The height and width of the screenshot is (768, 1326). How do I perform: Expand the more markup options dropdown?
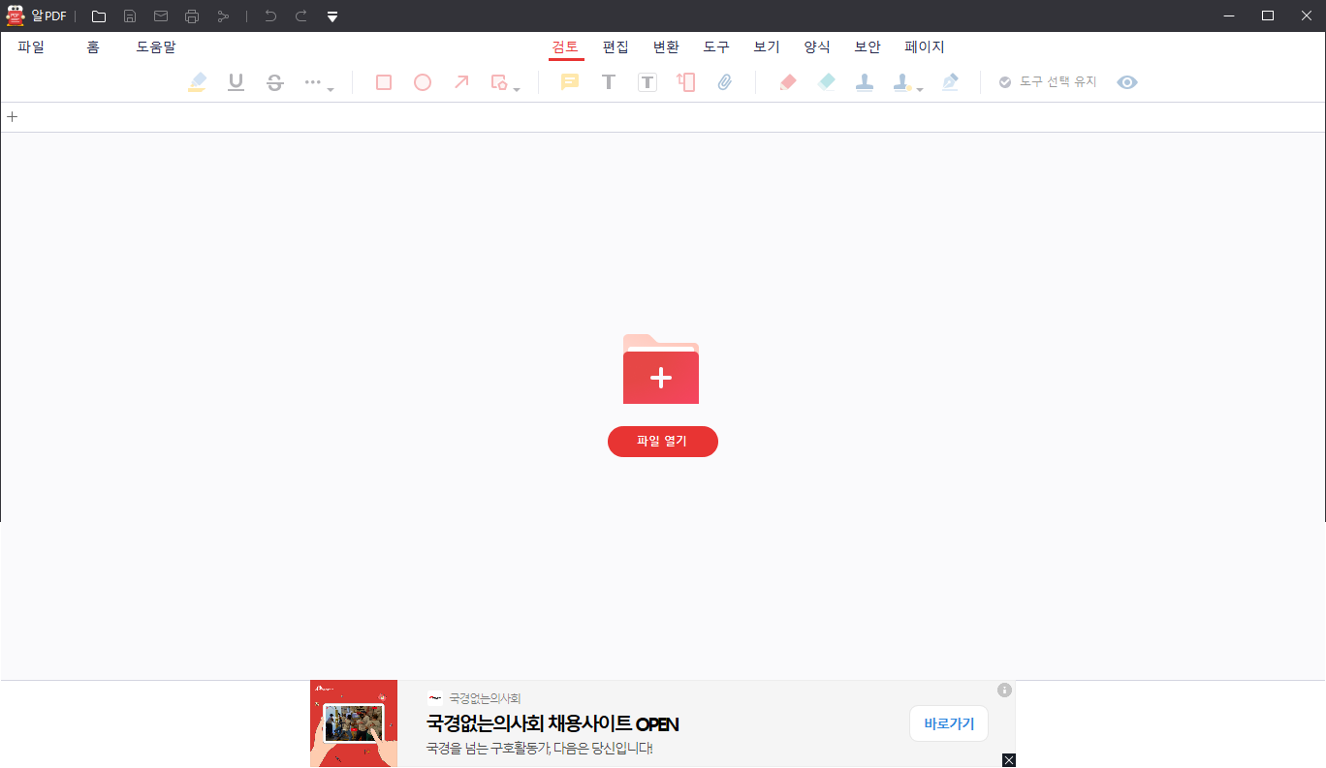coord(330,87)
